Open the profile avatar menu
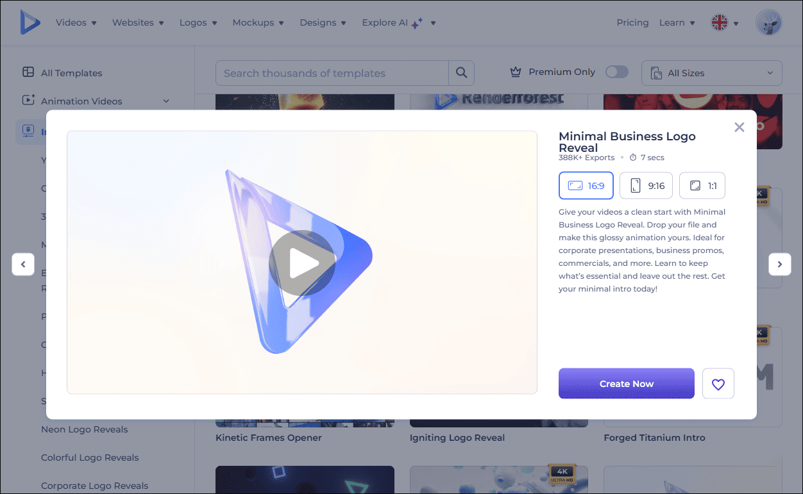Screen dimensions: 803x494 pyautogui.click(x=768, y=22)
